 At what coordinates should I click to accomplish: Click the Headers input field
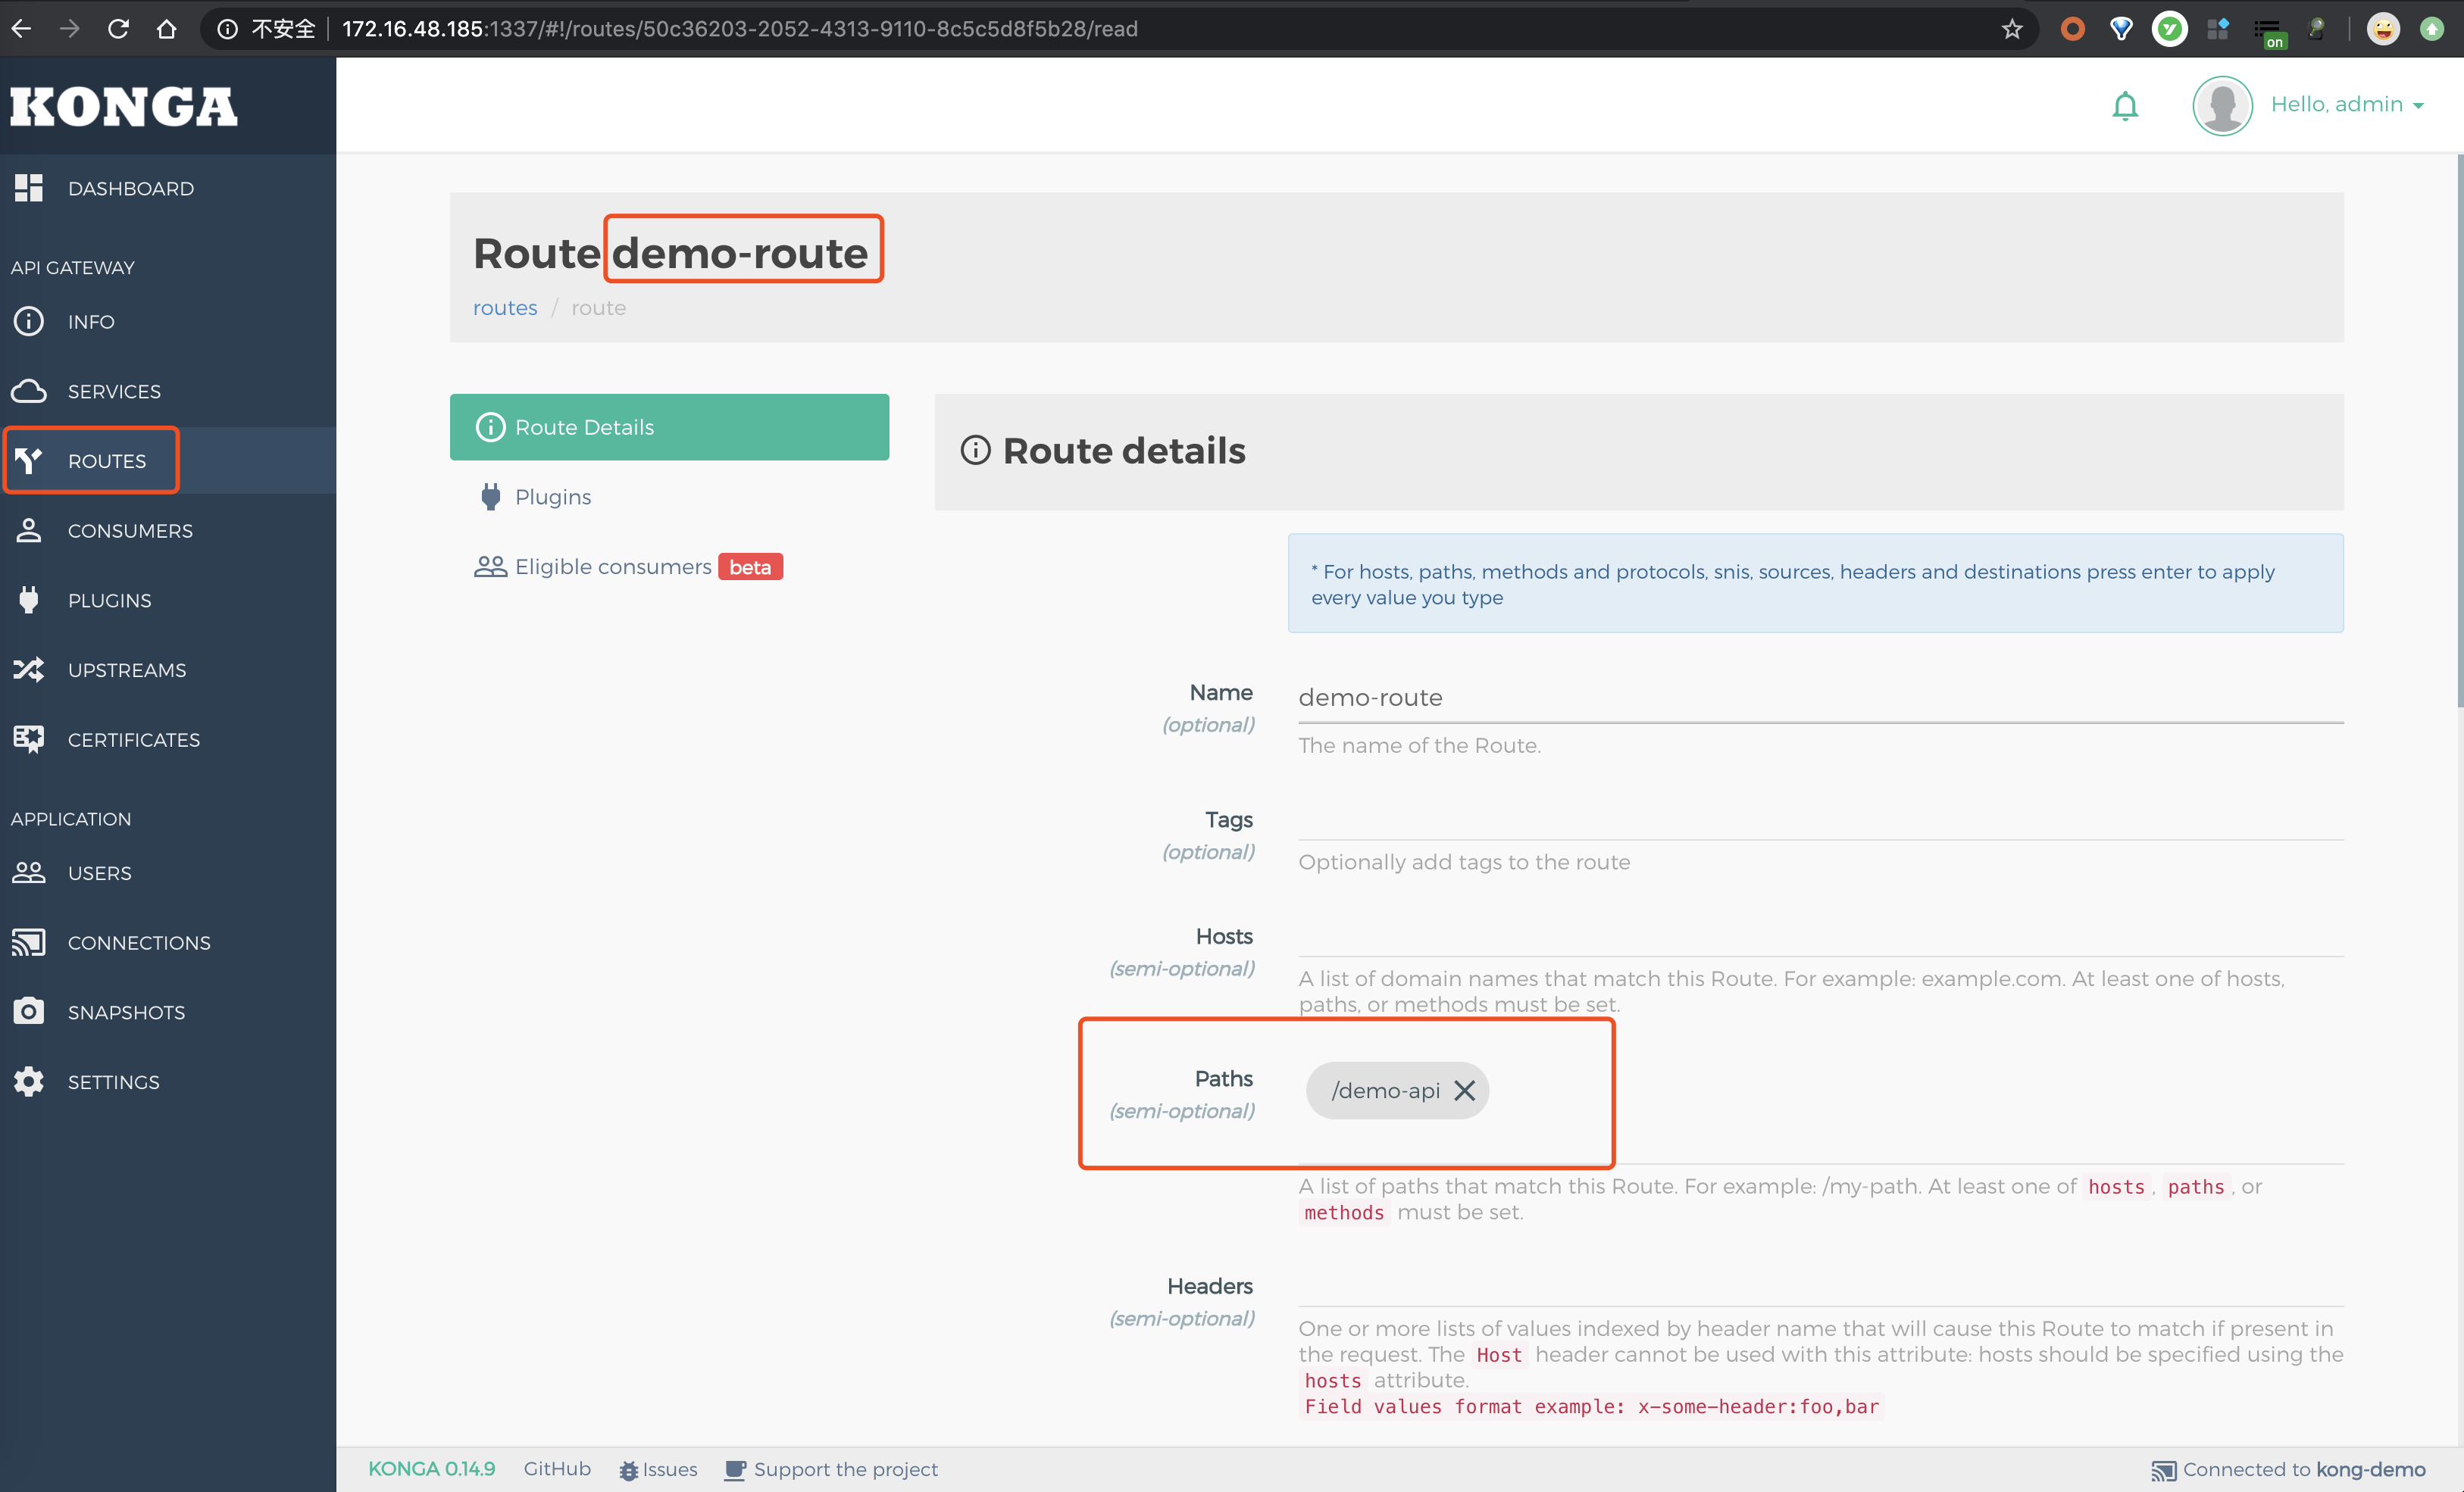[1820, 1285]
